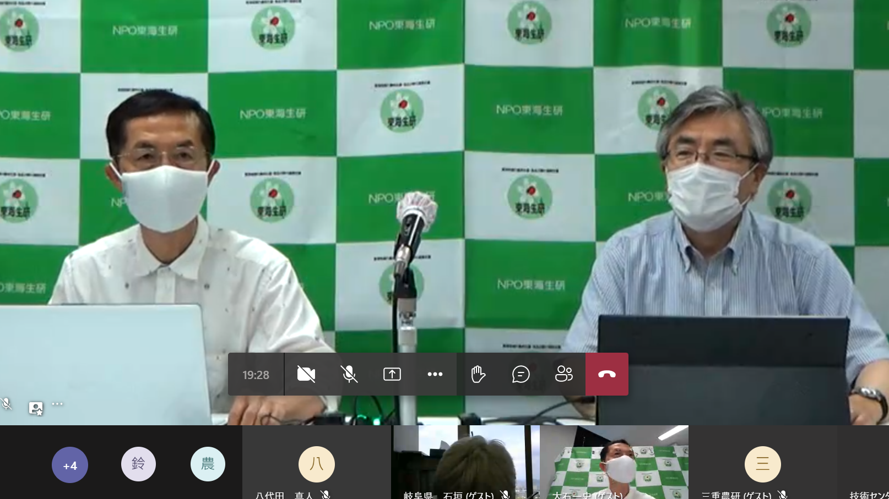Click the spotlight icon beside the main video ellipsis
889x499 pixels.
tap(36, 408)
